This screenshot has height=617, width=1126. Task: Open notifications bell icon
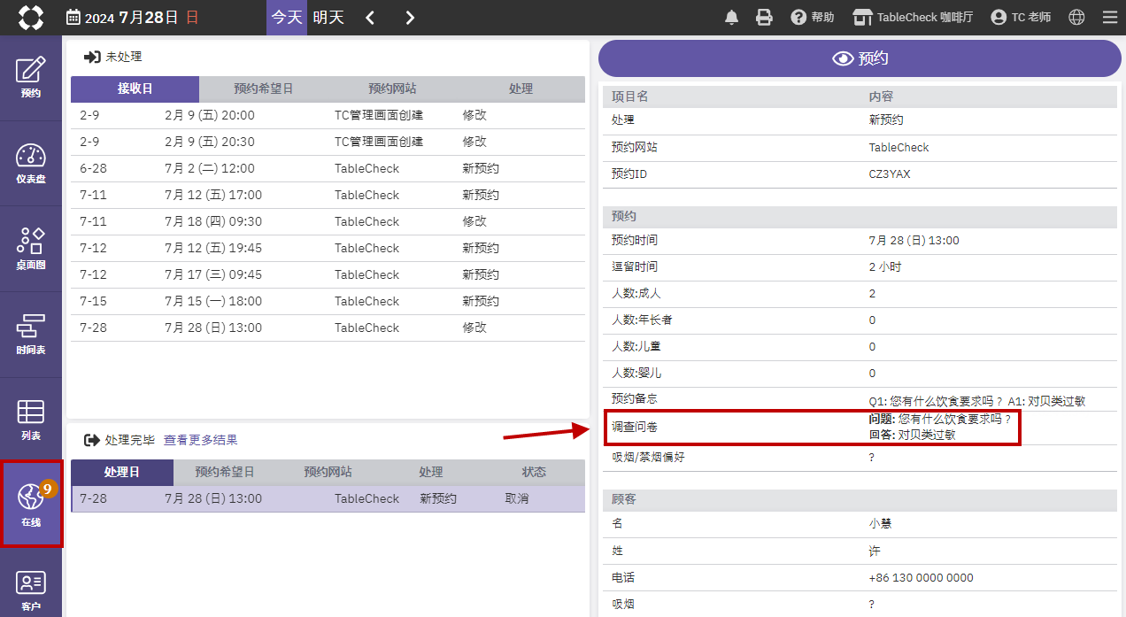[732, 18]
